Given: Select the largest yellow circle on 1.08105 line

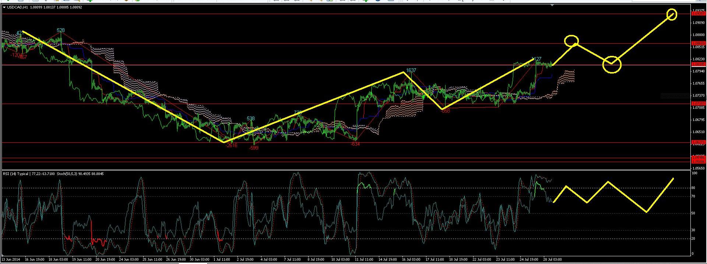Looking at the screenshot, I should pos(612,65).
